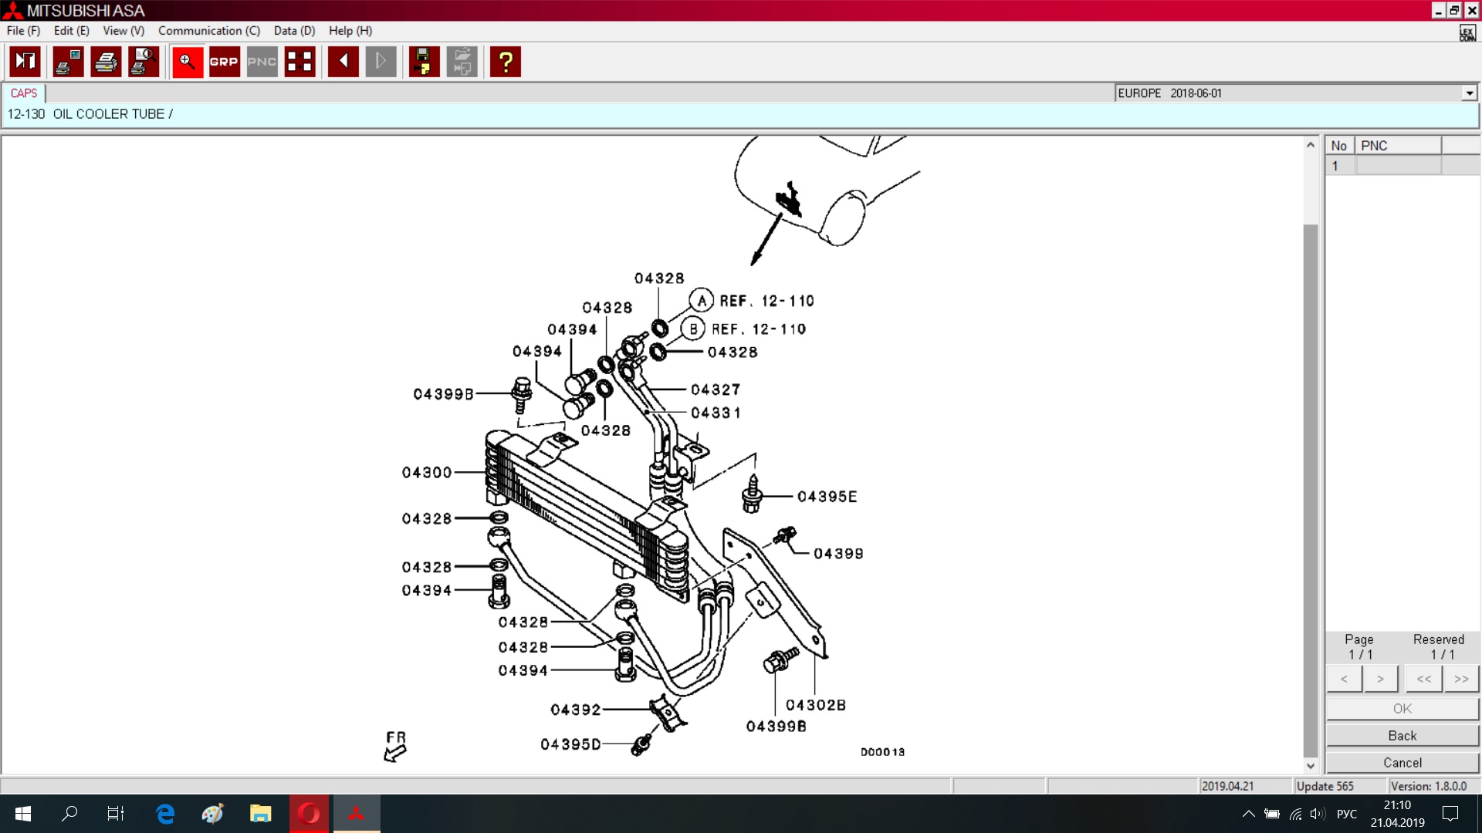
Task: Select the CAPS tab
Action: click(x=24, y=93)
